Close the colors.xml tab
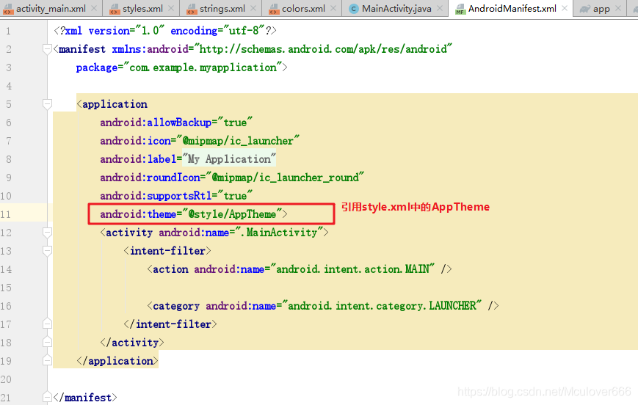The image size is (638, 405). pyautogui.click(x=333, y=8)
